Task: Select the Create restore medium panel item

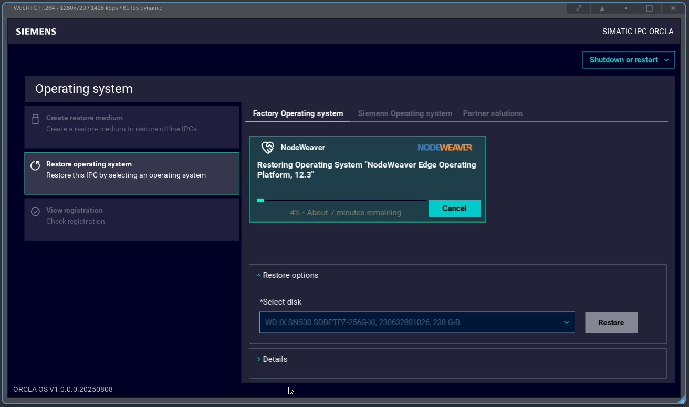Action: coord(132,123)
